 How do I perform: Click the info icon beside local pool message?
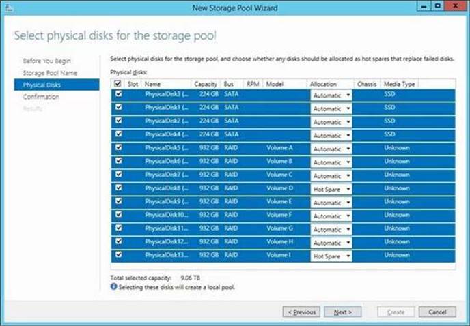click(x=113, y=287)
